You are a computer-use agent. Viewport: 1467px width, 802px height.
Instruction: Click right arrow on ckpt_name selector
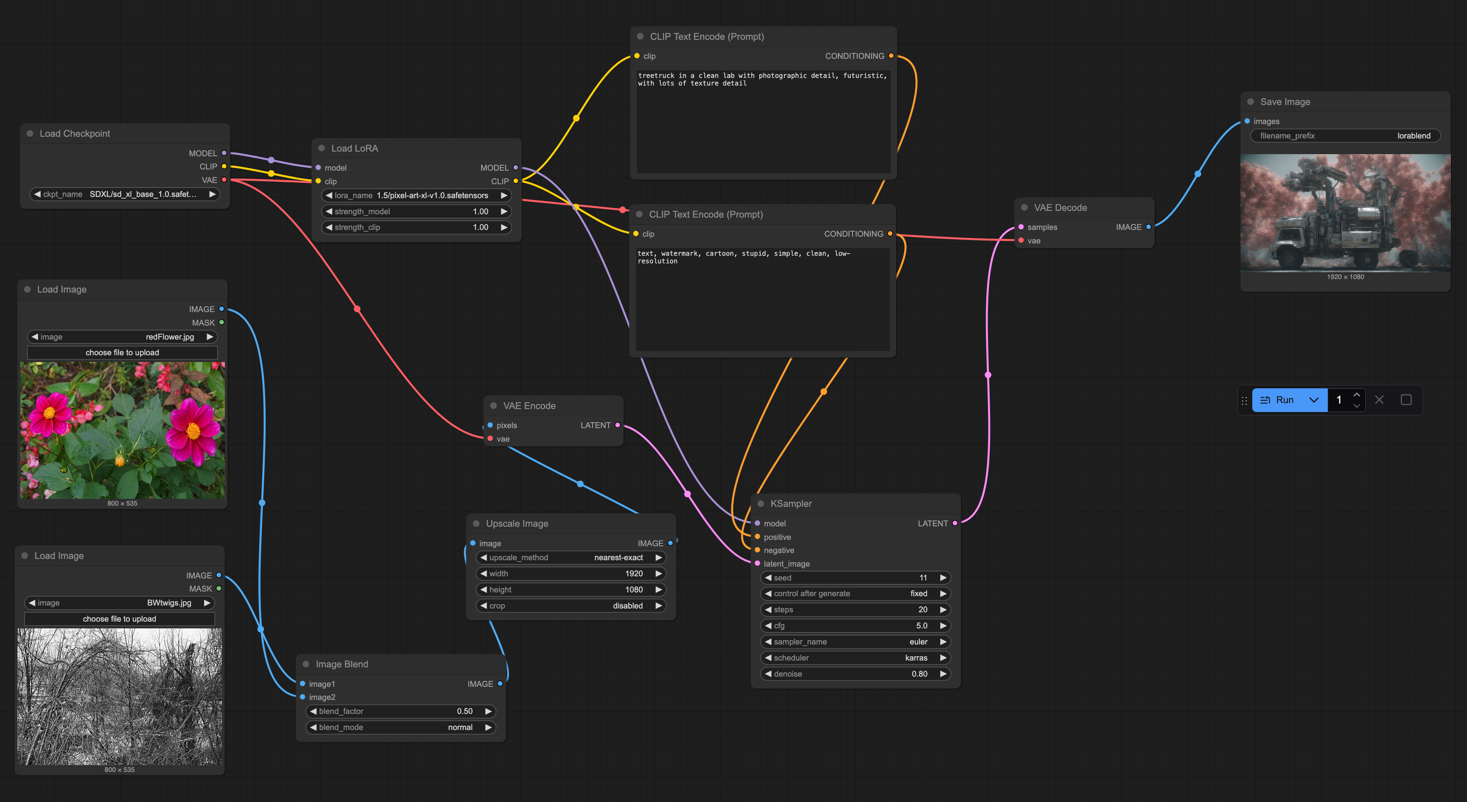pos(213,194)
